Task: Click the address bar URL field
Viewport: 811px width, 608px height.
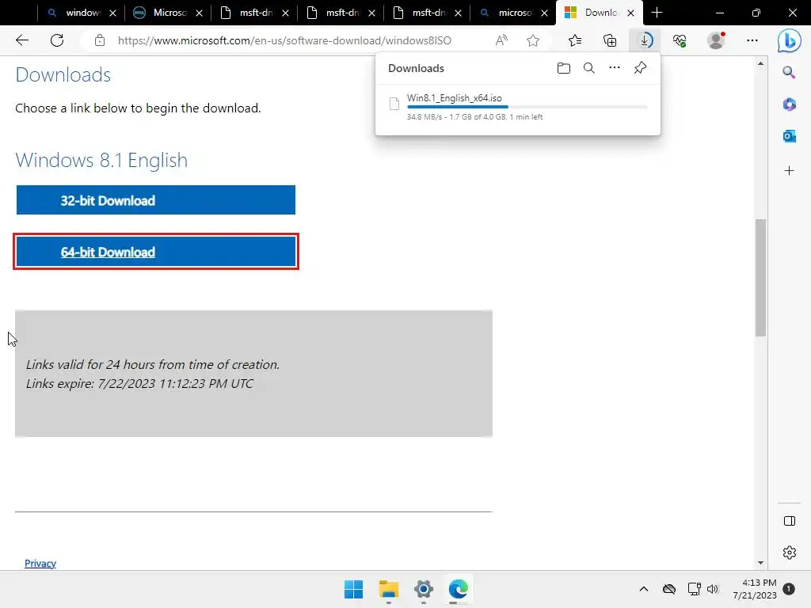Action: pos(284,40)
